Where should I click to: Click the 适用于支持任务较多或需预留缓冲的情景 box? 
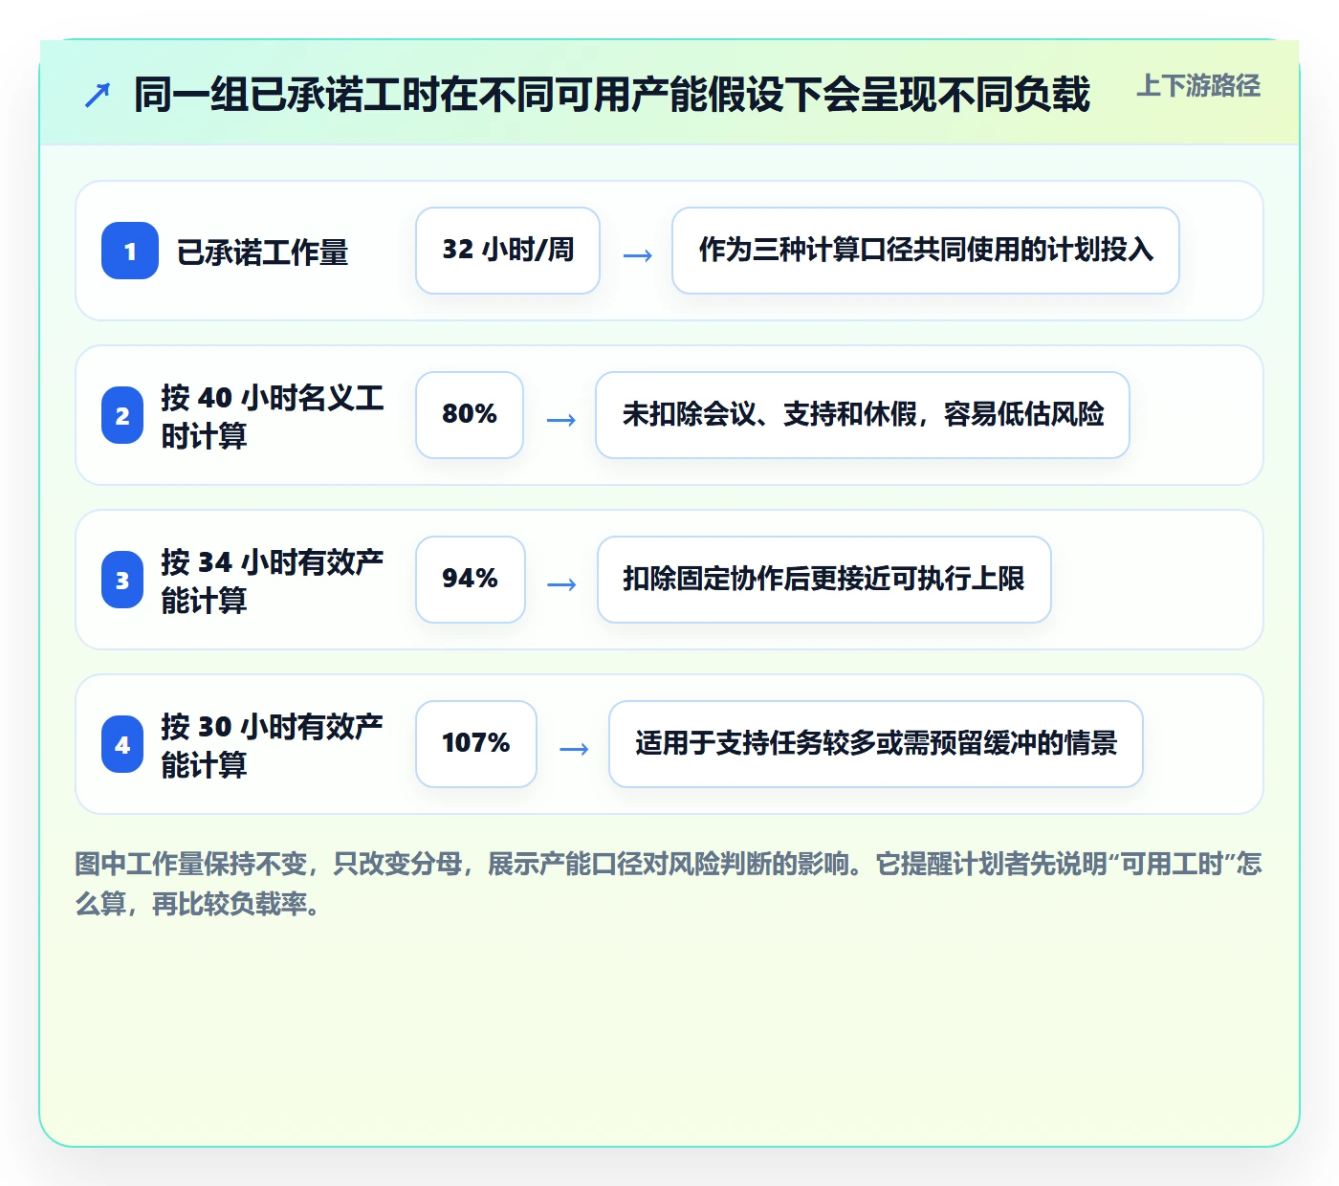(876, 744)
